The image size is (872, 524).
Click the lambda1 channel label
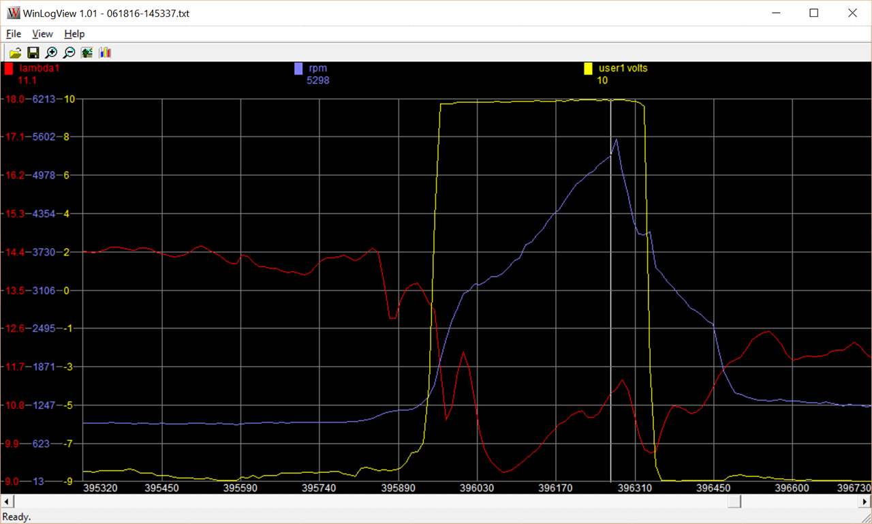pos(40,68)
